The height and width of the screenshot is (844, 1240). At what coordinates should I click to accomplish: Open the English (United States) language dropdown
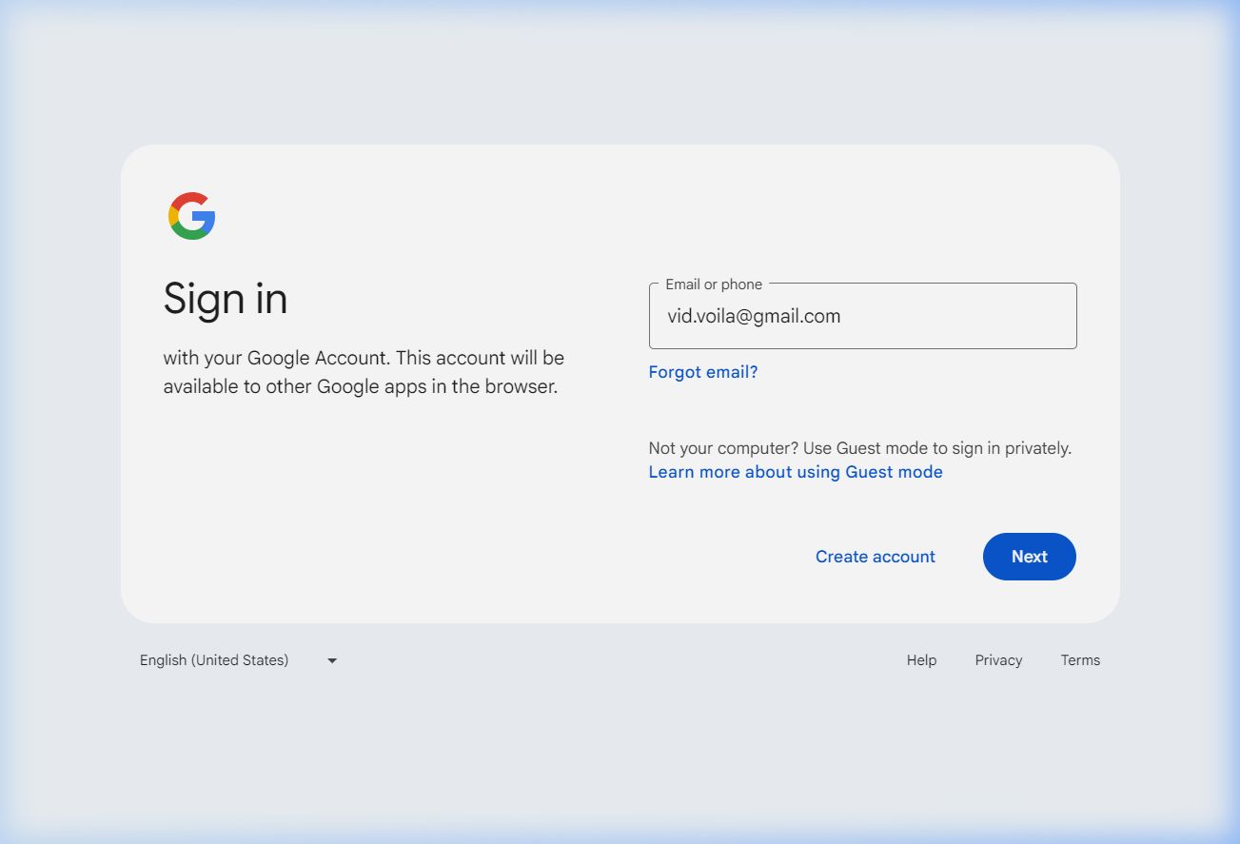tap(215, 660)
